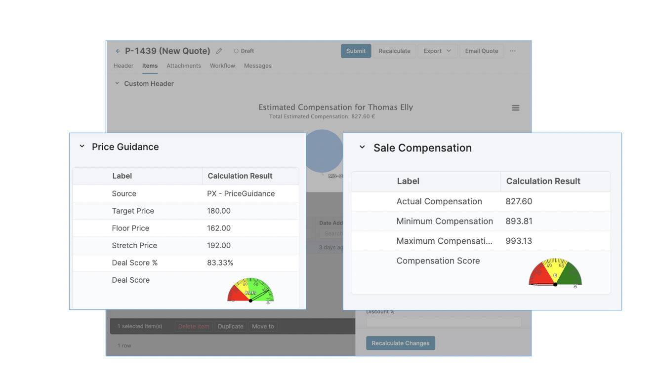The image size is (658, 376).
Task: Click the Discount % input field
Action: tap(443, 322)
